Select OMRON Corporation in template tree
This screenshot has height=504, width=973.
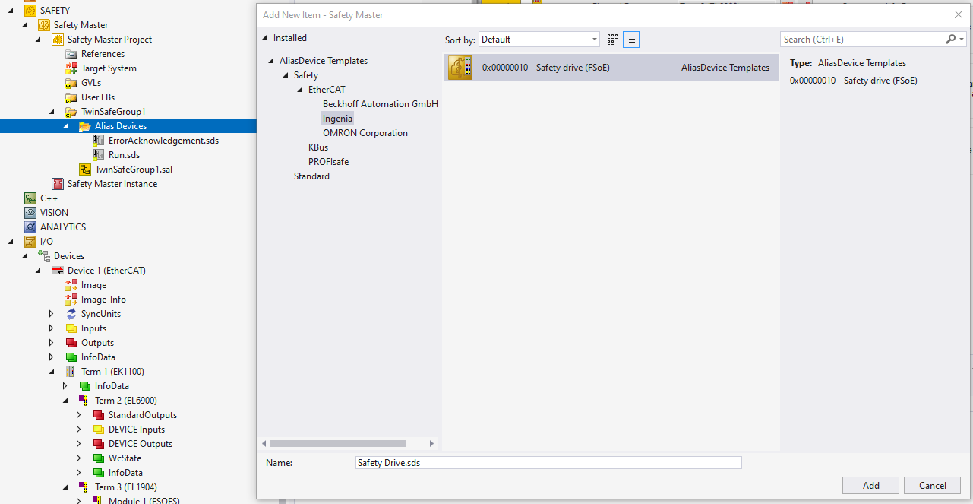pos(365,133)
